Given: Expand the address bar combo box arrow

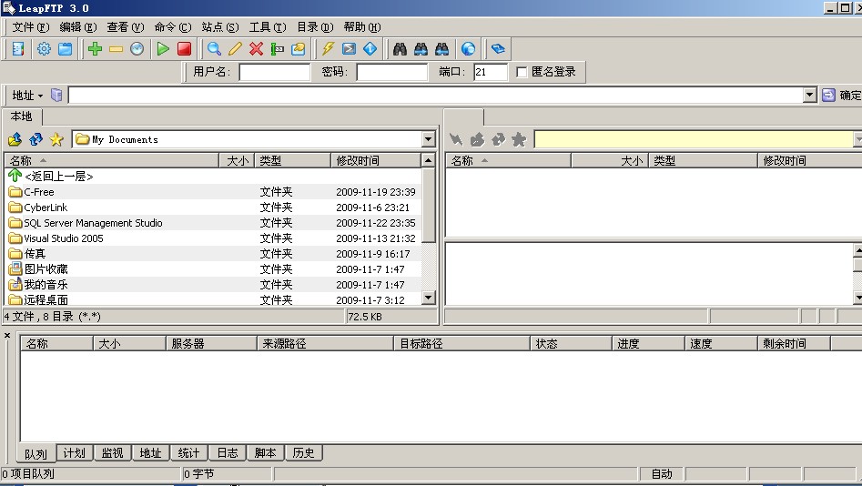Looking at the screenshot, I should point(809,96).
